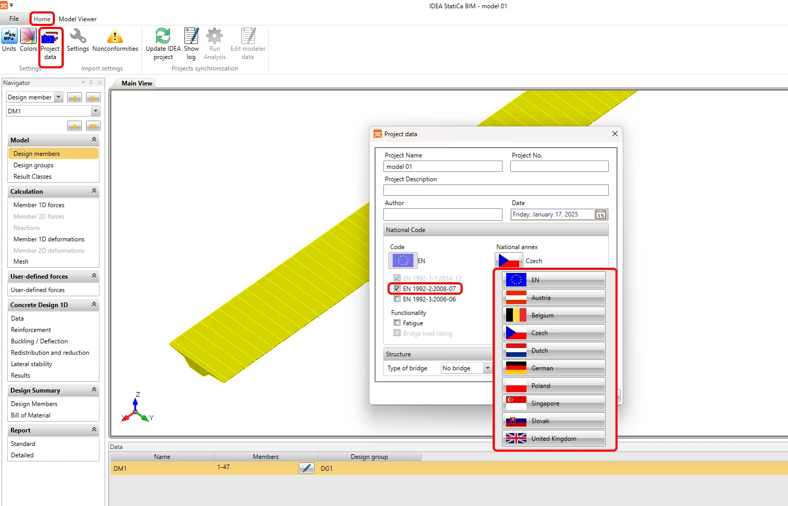Enable EN 1992-3:2006-06 checkbox
This screenshot has height=506, width=788.
click(397, 299)
